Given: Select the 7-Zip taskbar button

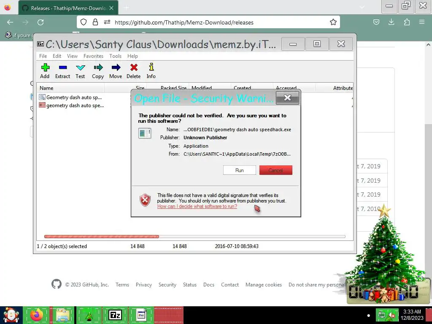Looking at the screenshot, I should click(x=115, y=315).
